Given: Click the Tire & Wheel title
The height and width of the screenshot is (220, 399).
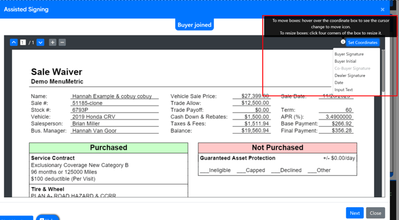Looking at the screenshot, I should pyautogui.click(x=48, y=189).
